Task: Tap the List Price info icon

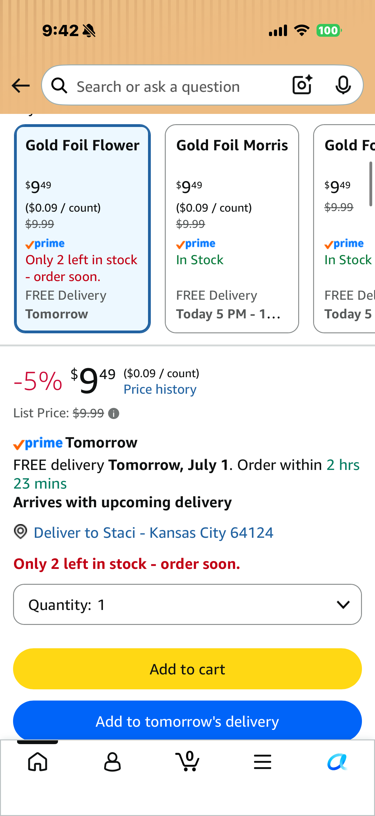Action: pyautogui.click(x=113, y=413)
